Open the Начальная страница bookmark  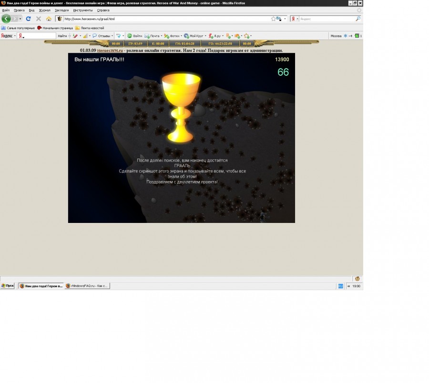click(55, 28)
